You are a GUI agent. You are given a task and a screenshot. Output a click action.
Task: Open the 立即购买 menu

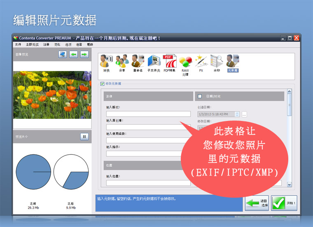(33, 45)
